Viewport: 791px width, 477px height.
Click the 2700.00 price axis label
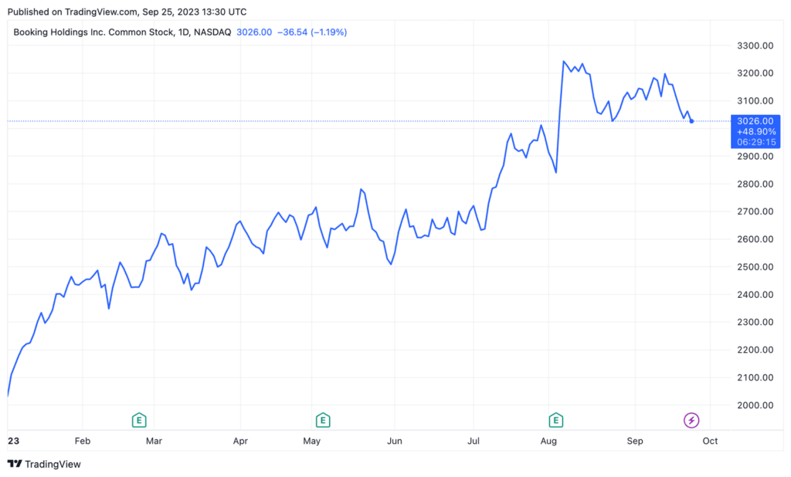(x=755, y=211)
